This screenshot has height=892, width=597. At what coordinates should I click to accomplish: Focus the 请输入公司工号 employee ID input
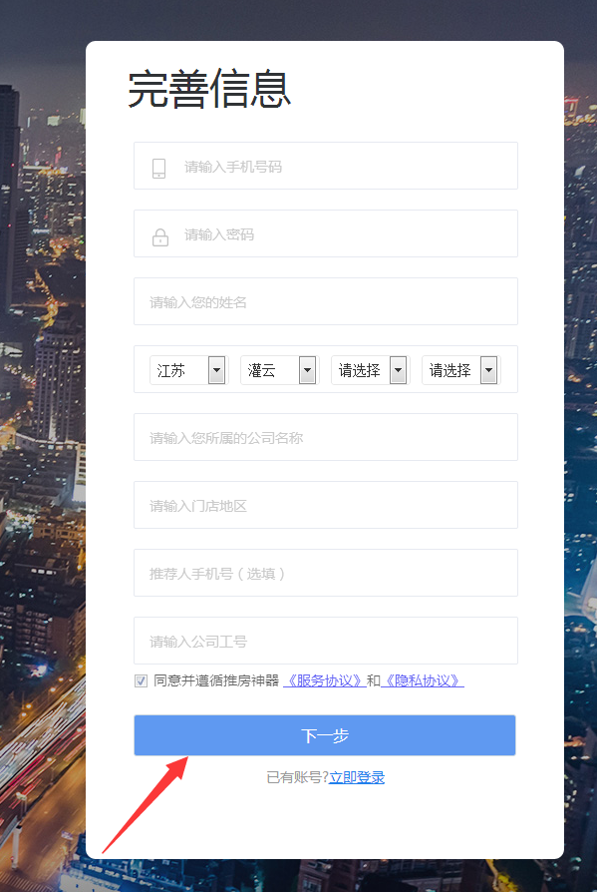pyautogui.click(x=326, y=641)
